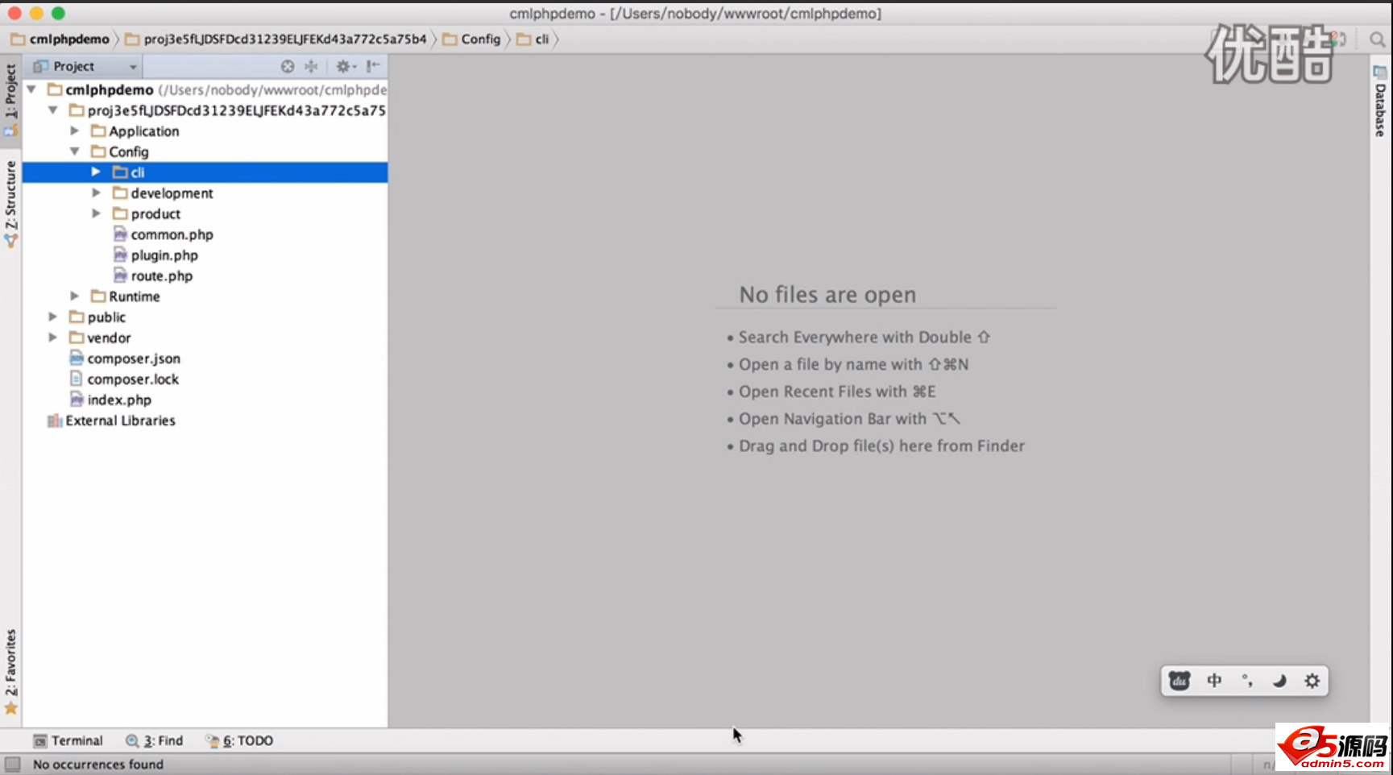
Task: Select the route.php file in the tree
Action: [161, 276]
